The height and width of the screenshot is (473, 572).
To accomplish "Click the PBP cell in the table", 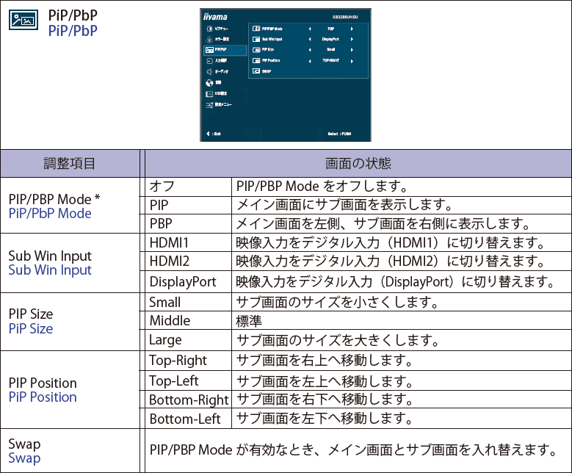I will [x=188, y=223].
